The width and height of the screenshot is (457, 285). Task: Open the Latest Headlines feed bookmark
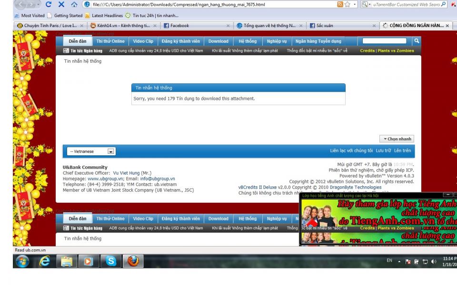click(104, 15)
